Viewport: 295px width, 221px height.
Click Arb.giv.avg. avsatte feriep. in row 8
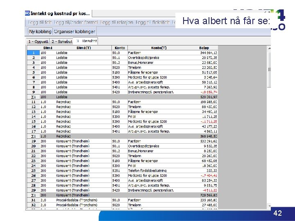coord(149,87)
